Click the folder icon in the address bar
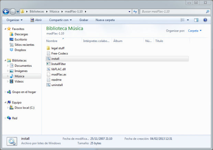The height and width of the screenshot is (150, 213). pyautogui.click(x=22, y=11)
